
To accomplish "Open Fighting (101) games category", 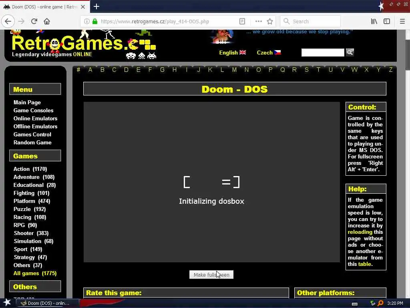I will click(x=31, y=193).
